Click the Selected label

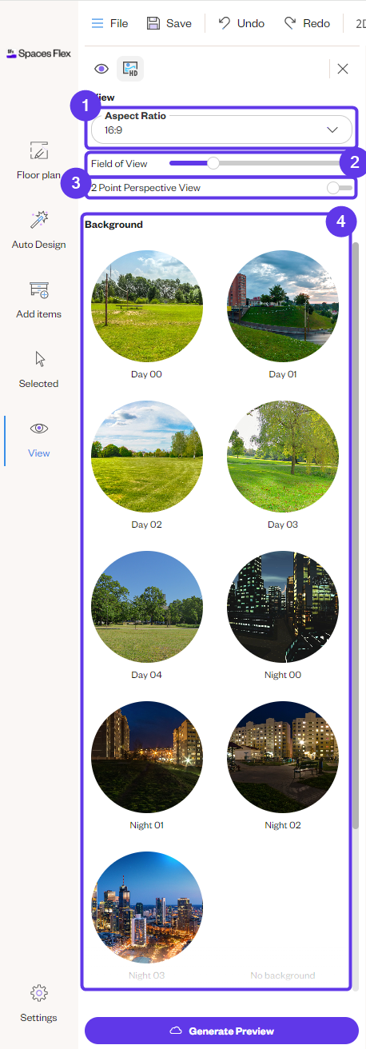click(x=38, y=383)
